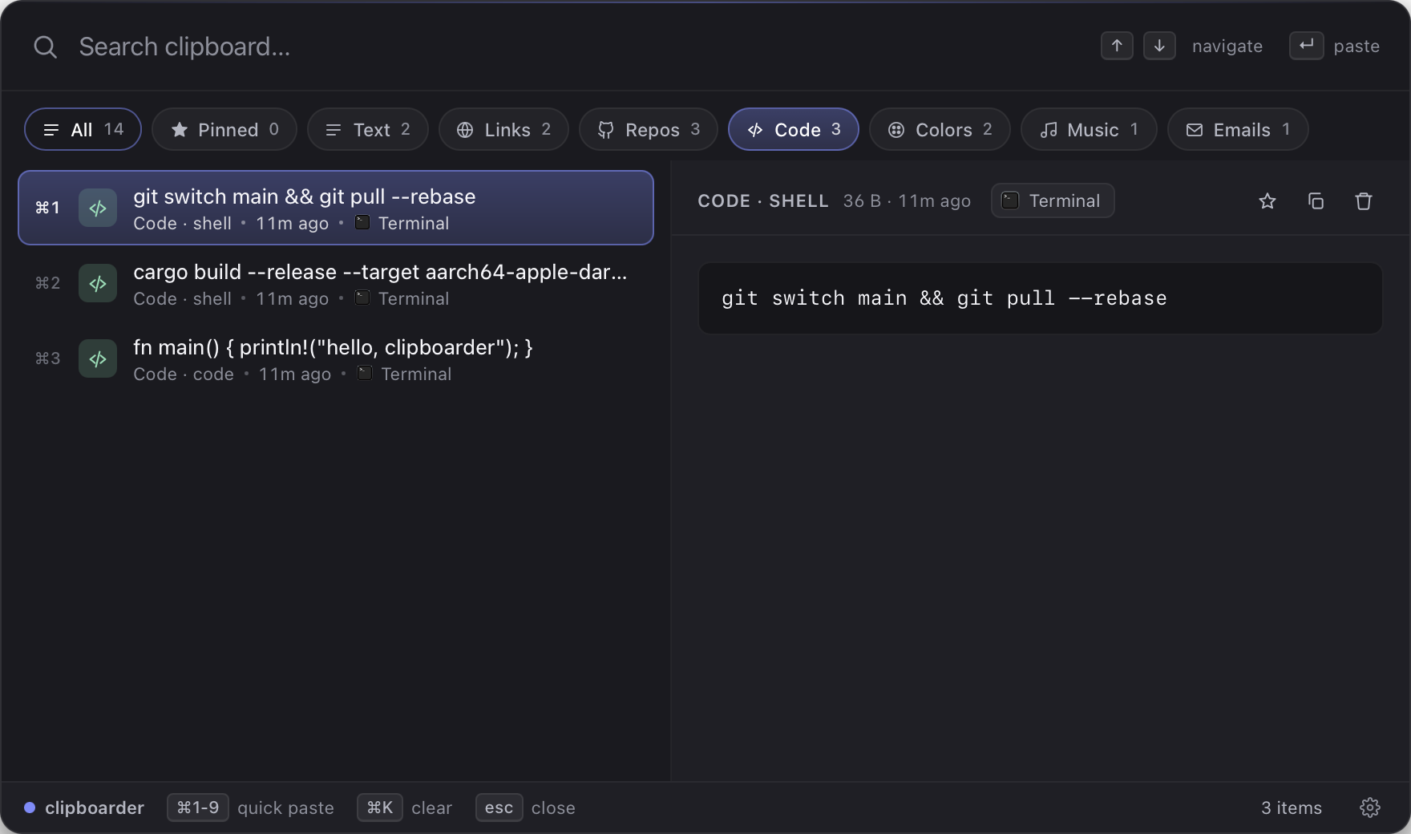The image size is (1411, 834).
Task: Click Terminal icon in cargo build row
Action: point(362,298)
